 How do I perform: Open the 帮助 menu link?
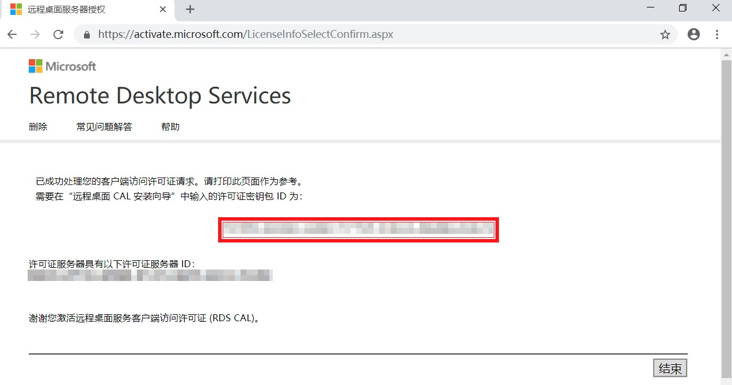click(x=170, y=127)
